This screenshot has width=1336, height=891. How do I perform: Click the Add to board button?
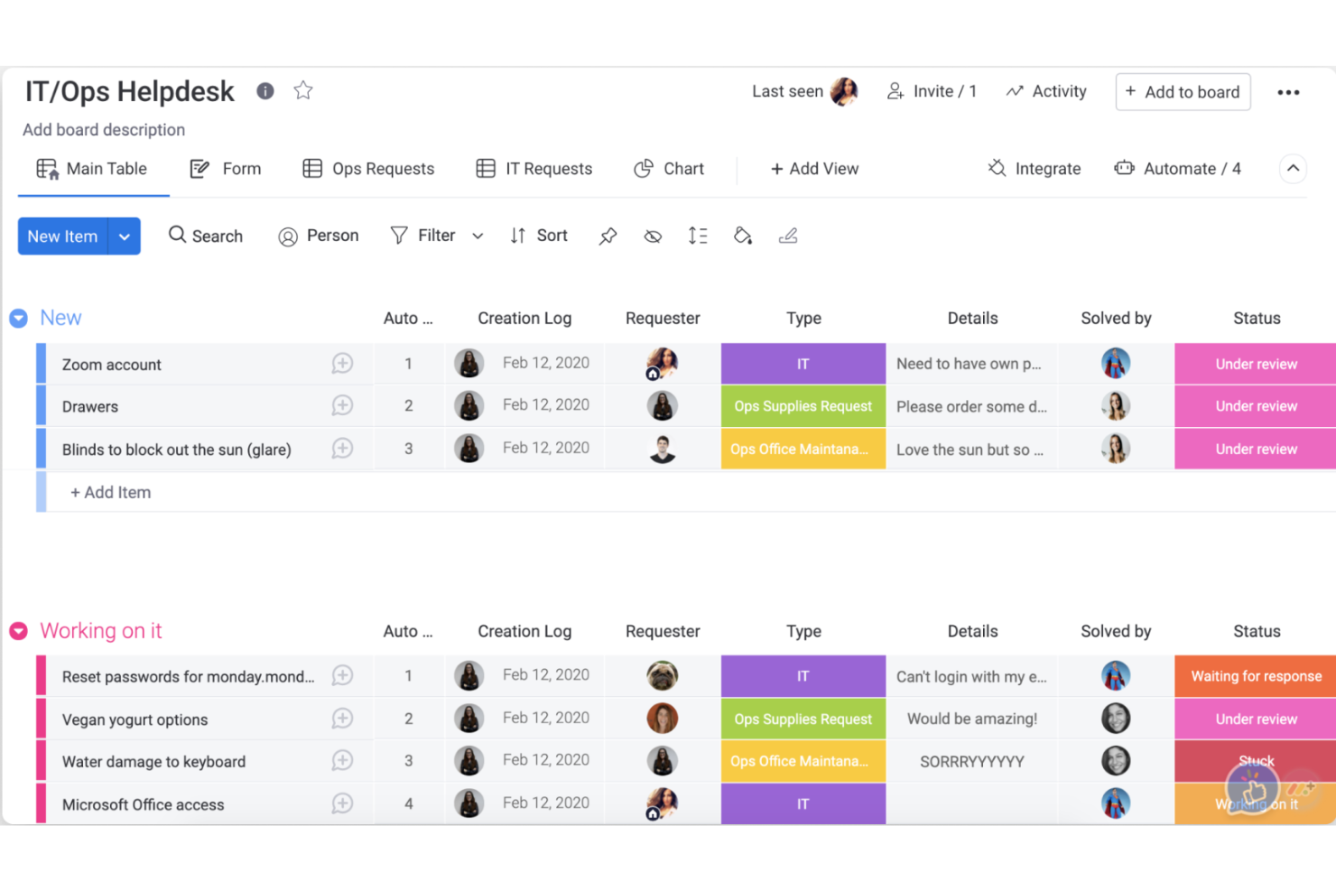(x=1183, y=91)
